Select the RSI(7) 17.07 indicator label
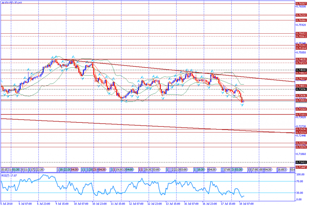 [9, 175]
